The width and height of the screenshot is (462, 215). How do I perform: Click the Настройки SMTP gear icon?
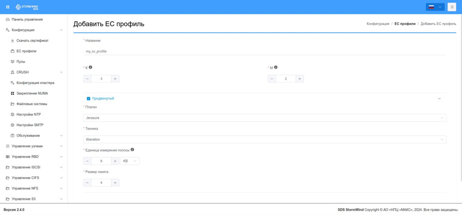tap(12, 125)
